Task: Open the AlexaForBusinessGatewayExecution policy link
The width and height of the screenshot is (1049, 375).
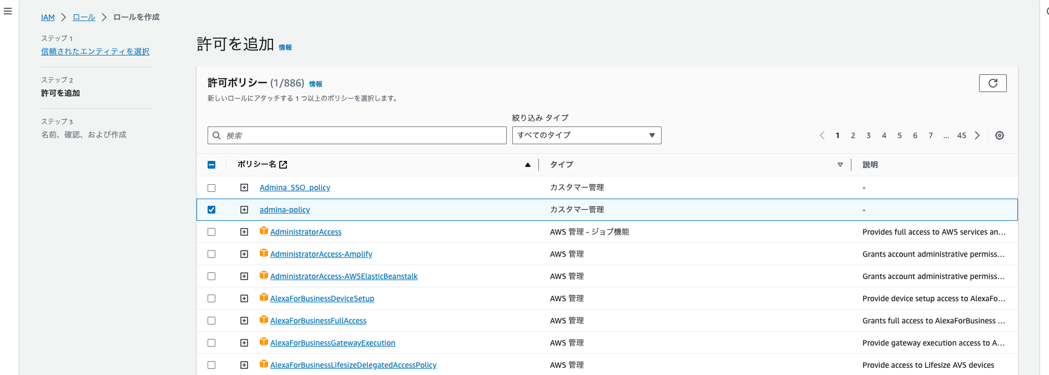Action: pyautogui.click(x=332, y=343)
